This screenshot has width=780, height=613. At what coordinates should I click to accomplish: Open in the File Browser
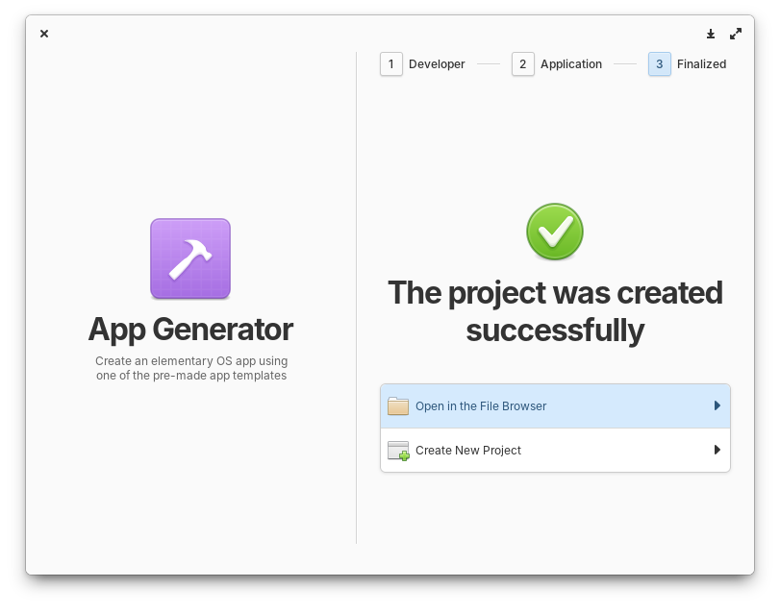555,405
